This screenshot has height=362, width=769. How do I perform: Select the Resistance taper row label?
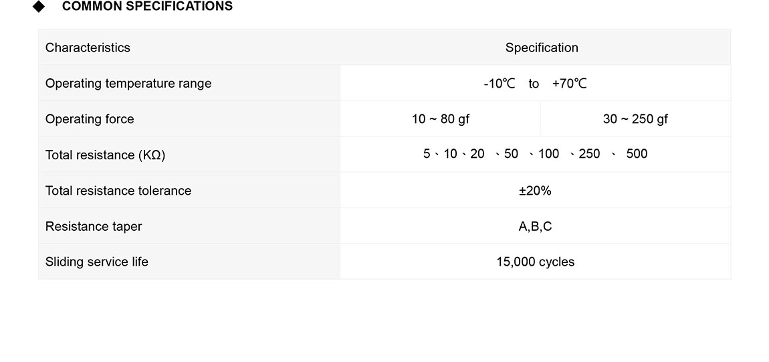point(94,226)
